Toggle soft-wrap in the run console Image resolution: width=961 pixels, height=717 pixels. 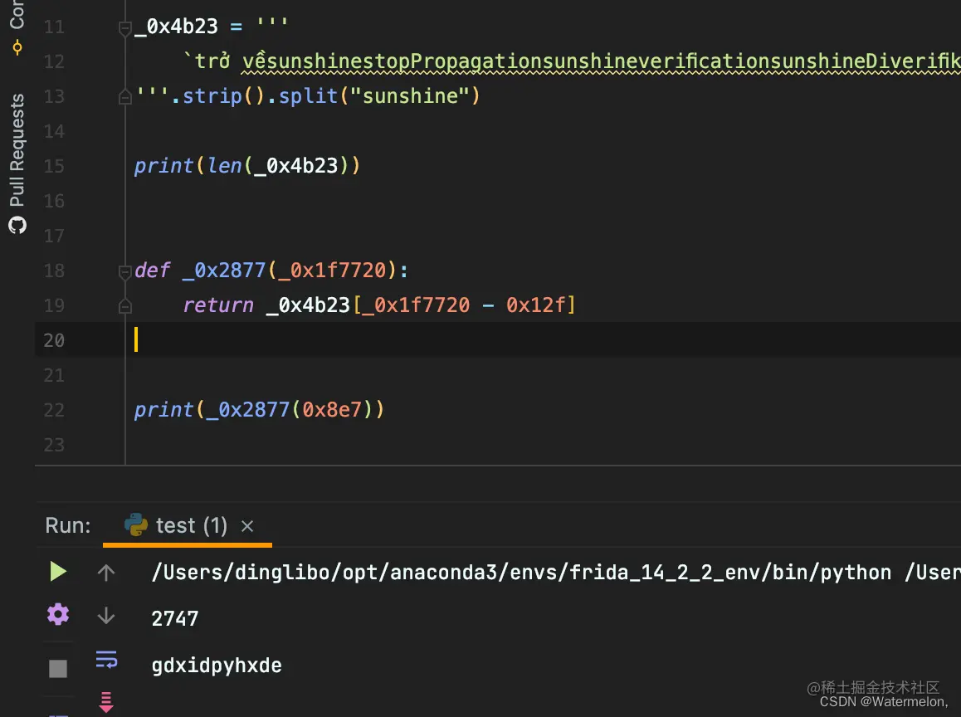click(x=106, y=660)
